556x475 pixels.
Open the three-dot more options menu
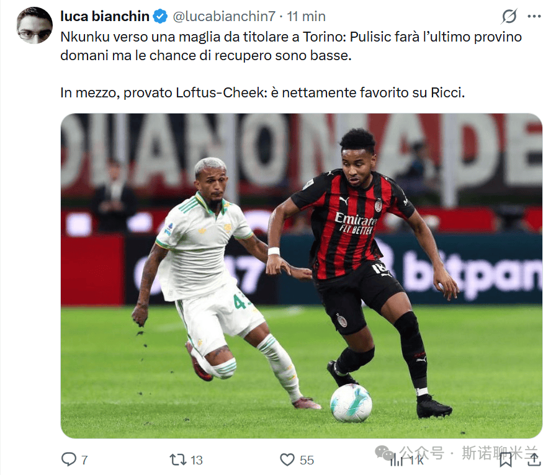534,16
